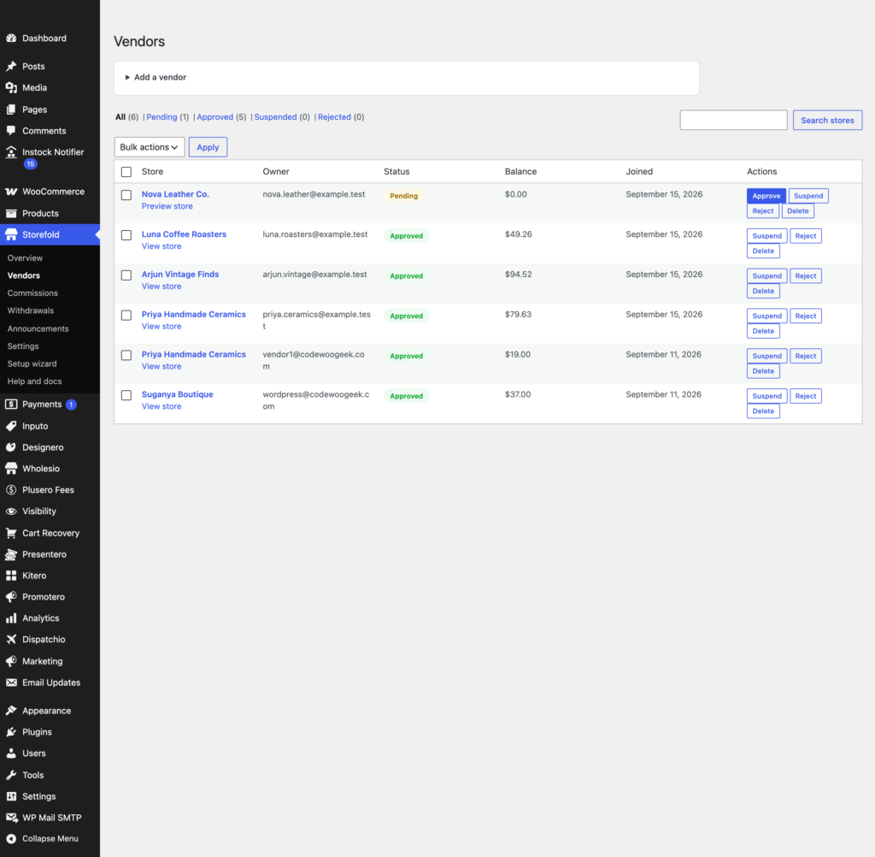
Task: Go to Storefold Overview submenu
Action: [25, 258]
